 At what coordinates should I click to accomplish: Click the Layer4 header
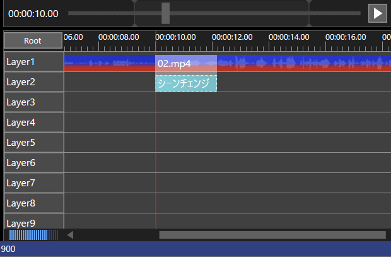(x=33, y=123)
